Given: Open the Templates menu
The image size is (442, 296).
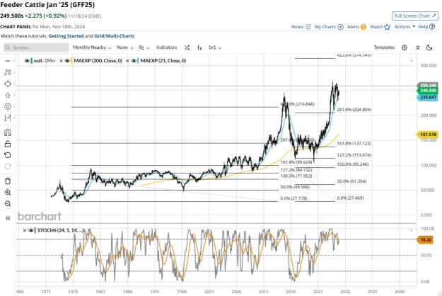Looking at the screenshot, I should point(384,47).
